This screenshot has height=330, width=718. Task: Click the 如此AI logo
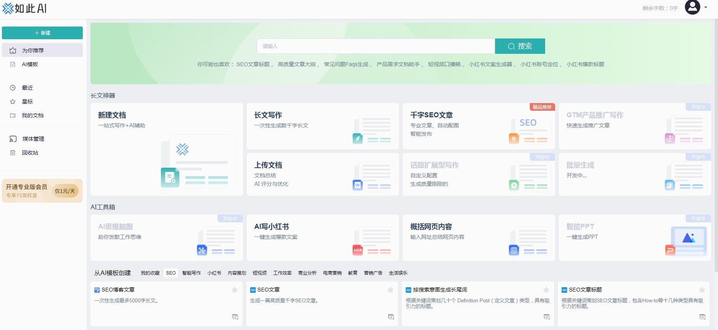(x=25, y=8)
